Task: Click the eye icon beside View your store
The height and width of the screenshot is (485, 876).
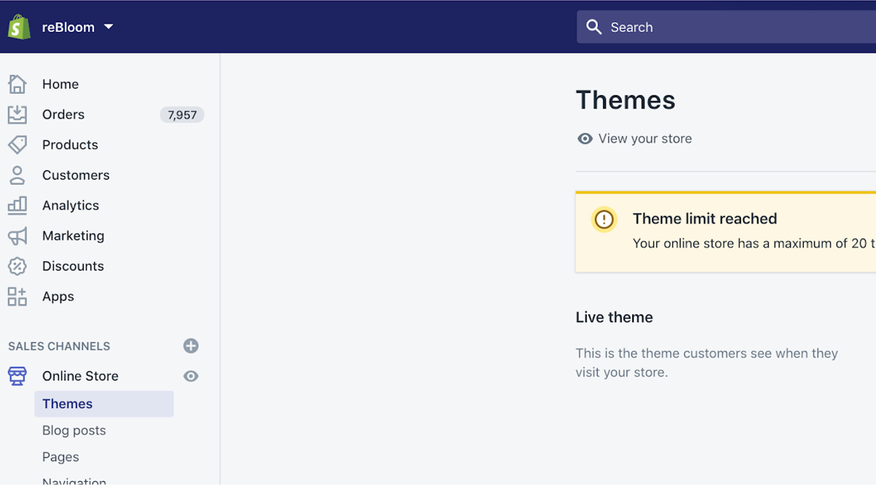Action: pos(585,138)
